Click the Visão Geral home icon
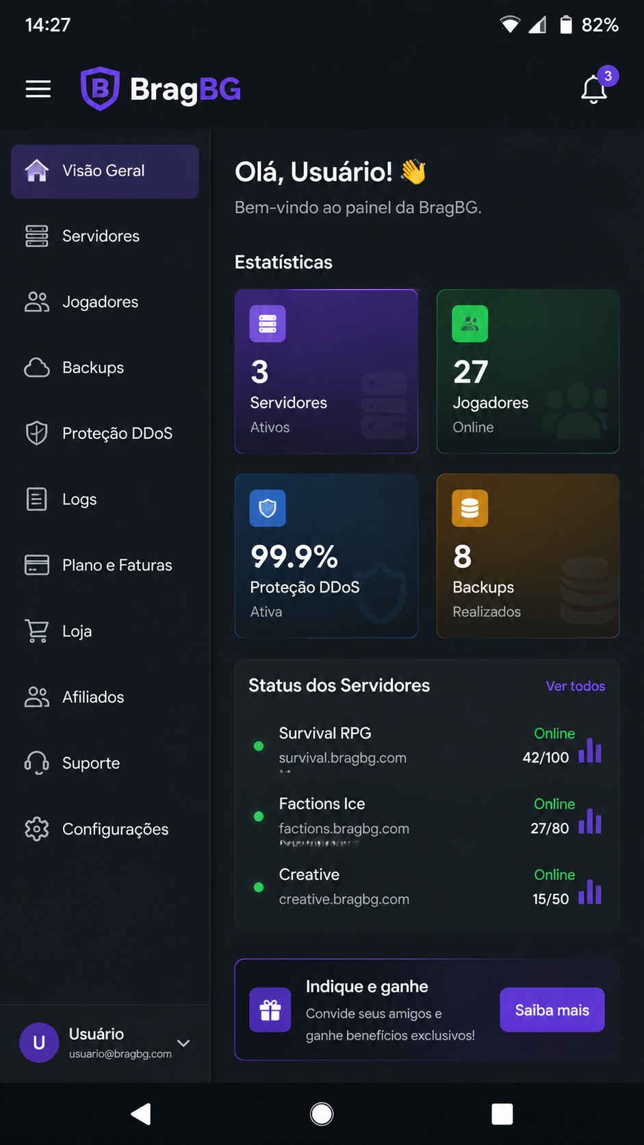 click(x=37, y=171)
